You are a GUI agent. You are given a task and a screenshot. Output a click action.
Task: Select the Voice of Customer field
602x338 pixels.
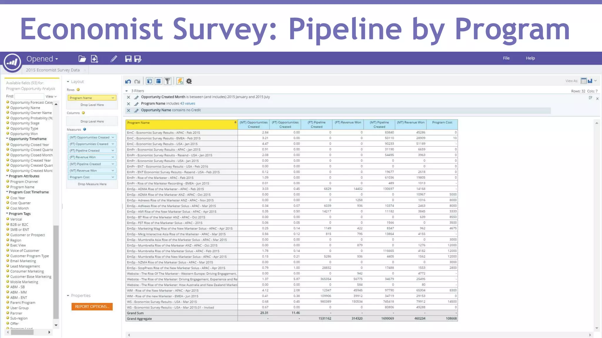click(x=25, y=251)
